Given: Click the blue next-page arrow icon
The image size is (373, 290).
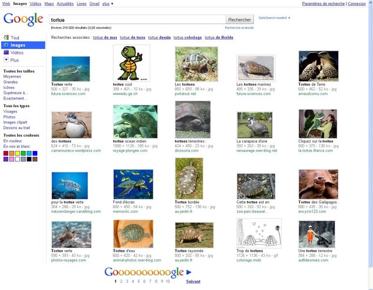Looking at the screenshot, I should coord(189,272).
